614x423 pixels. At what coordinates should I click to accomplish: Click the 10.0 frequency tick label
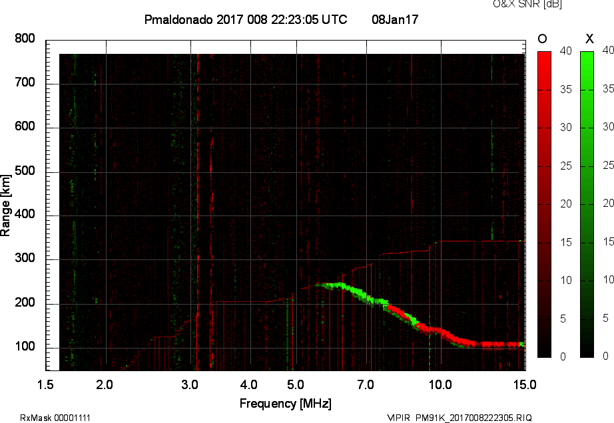tap(440, 385)
